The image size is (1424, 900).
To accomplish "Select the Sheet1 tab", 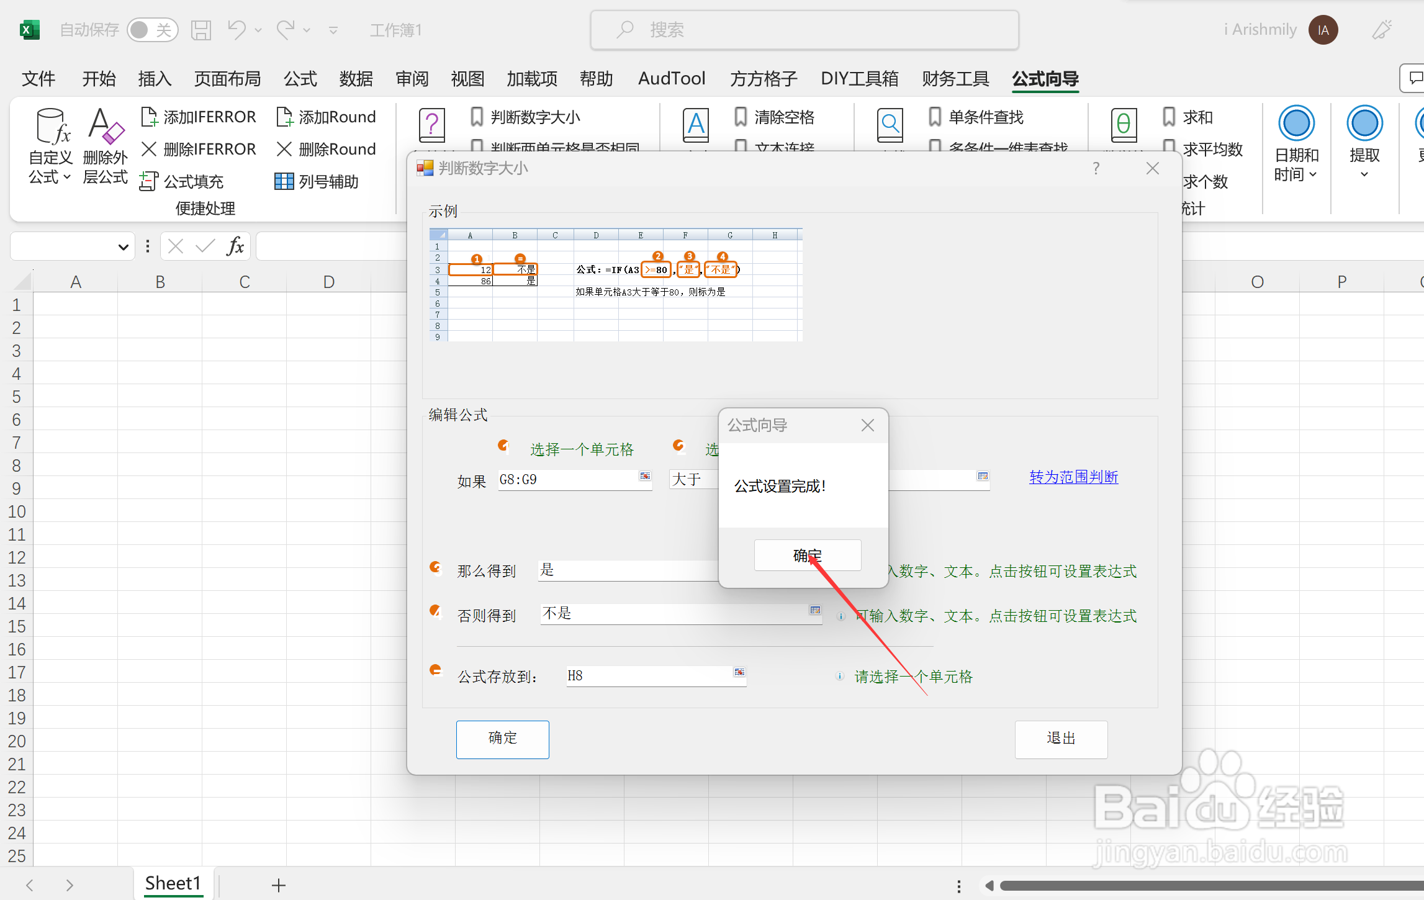I will click(x=173, y=883).
